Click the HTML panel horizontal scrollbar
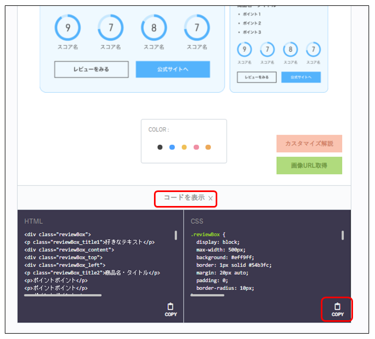This screenshot has height=339, width=375. (63, 295)
